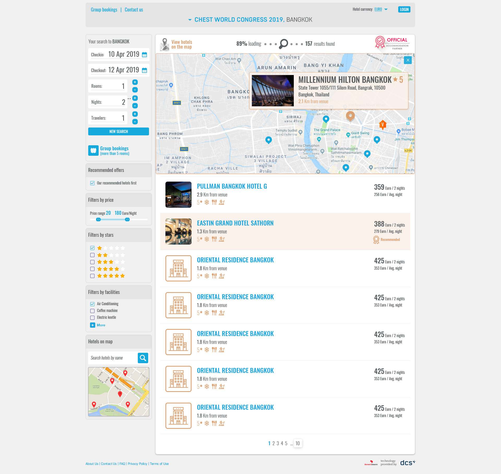Grab the maximum price slider handle
The width and height of the screenshot is (501, 474).
[127, 219]
